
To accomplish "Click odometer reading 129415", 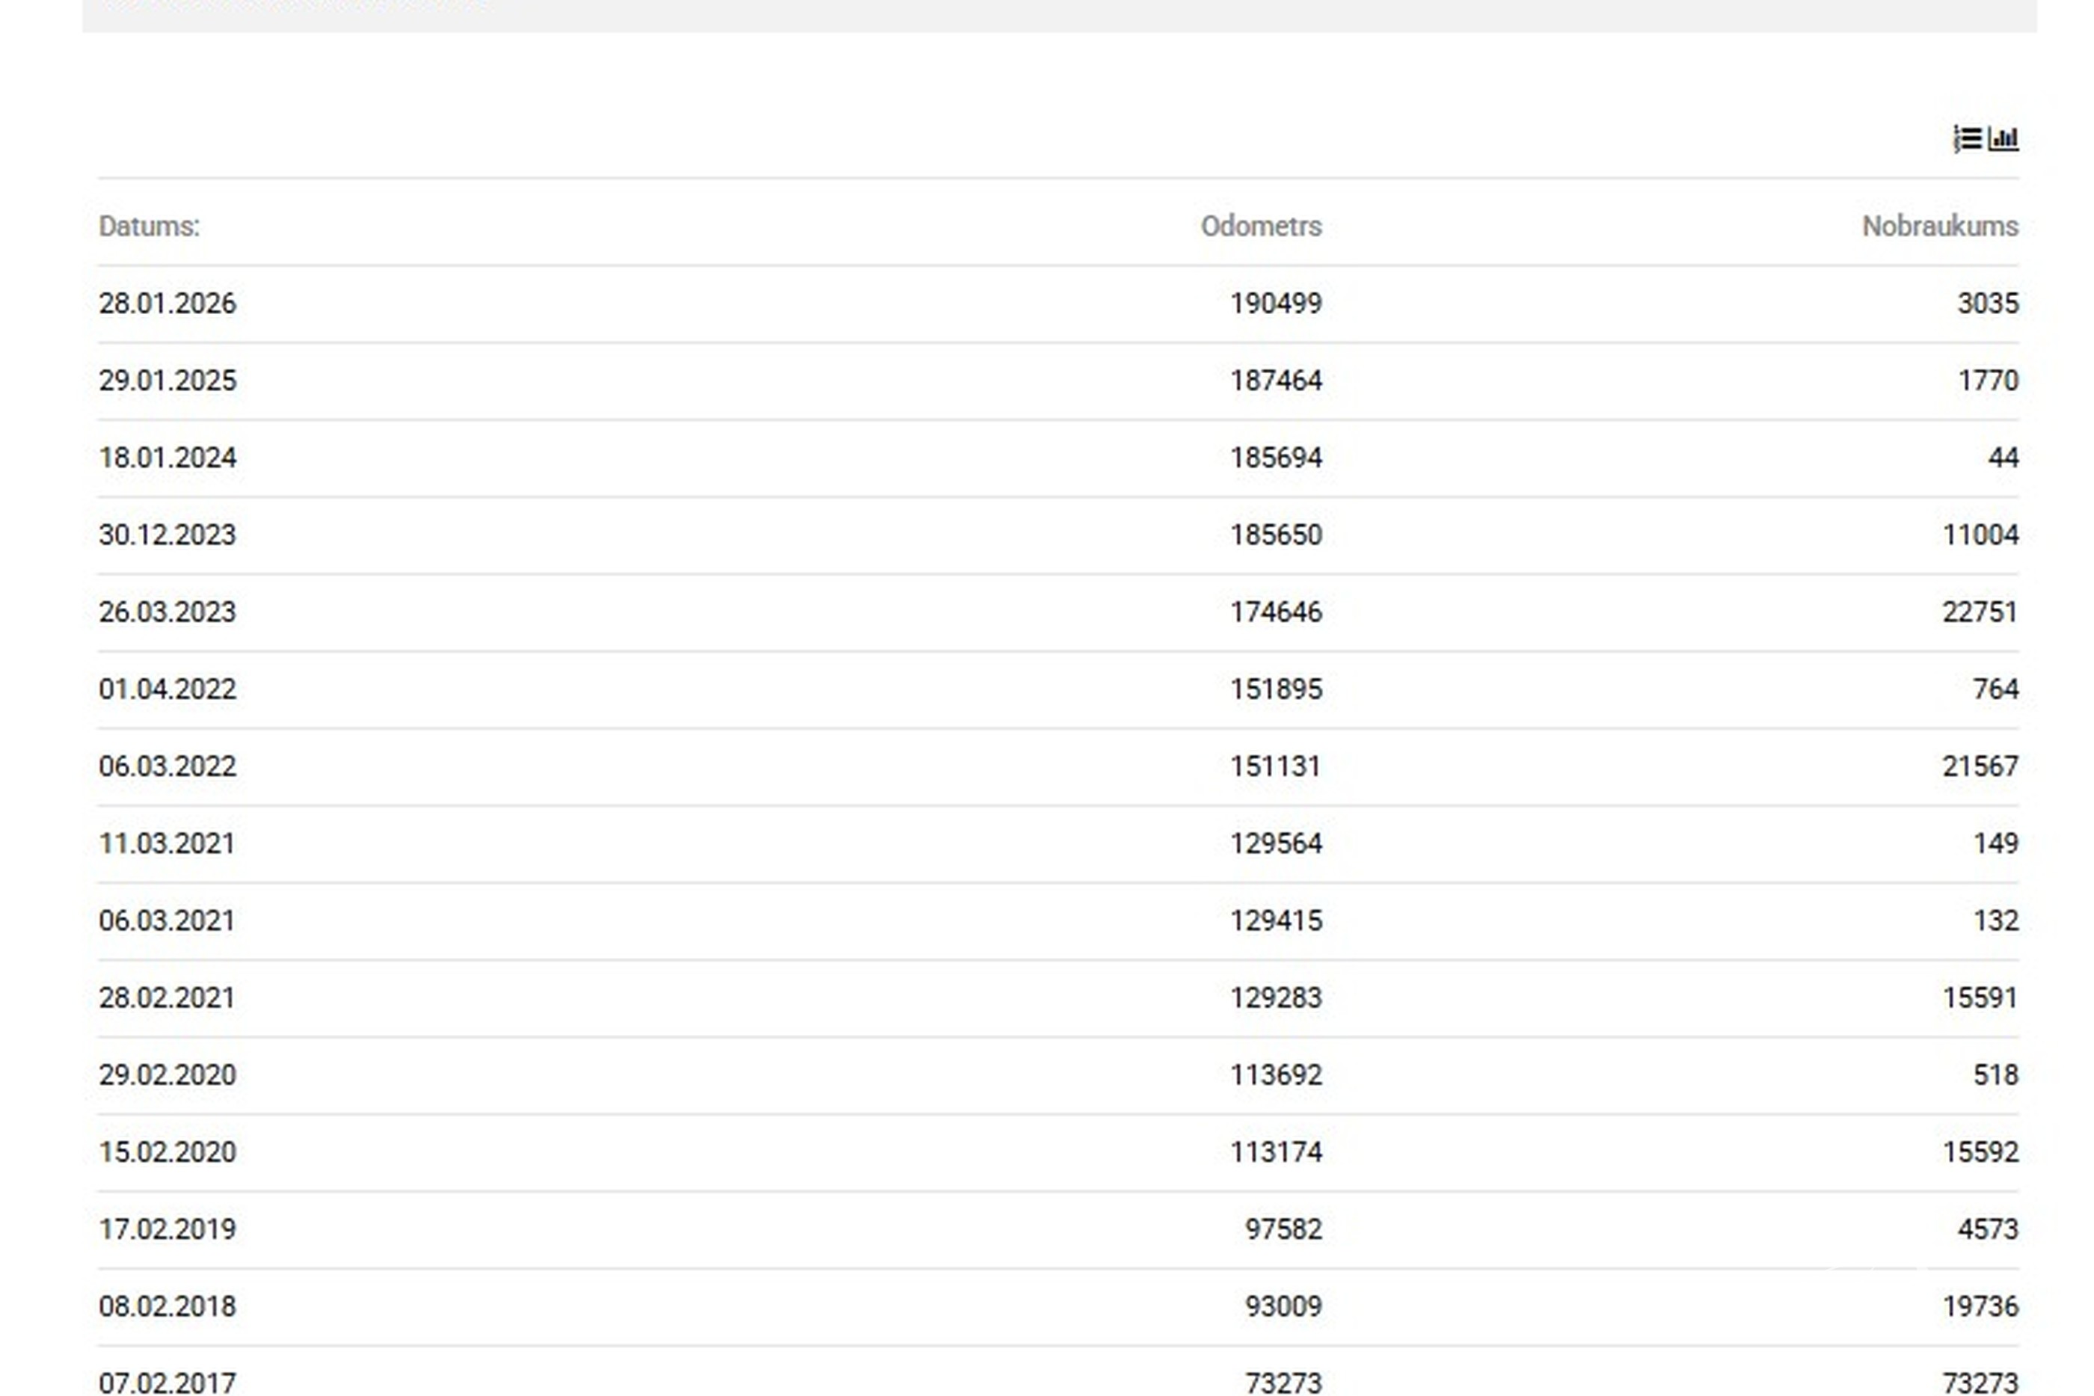I will coord(1276,920).
